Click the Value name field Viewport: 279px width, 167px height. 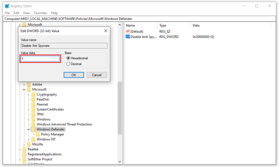coord(64,46)
